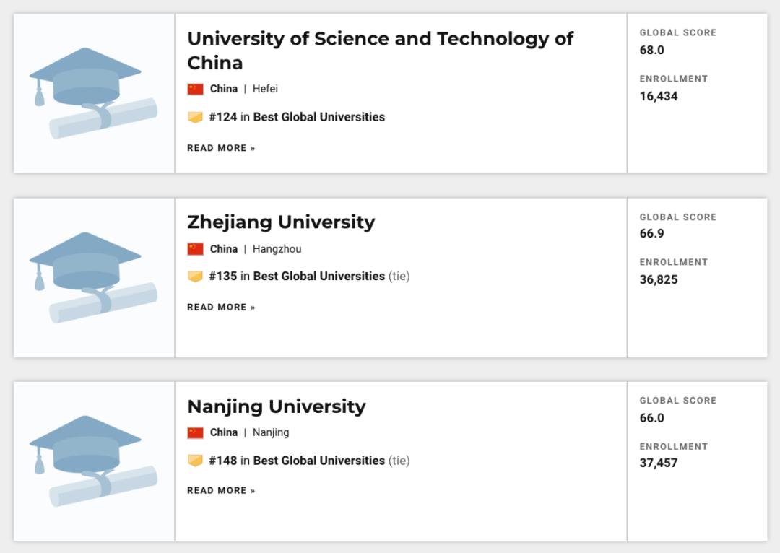Click the ranking badge icon beside #148
Image resolution: width=780 pixels, height=553 pixels.
point(195,461)
